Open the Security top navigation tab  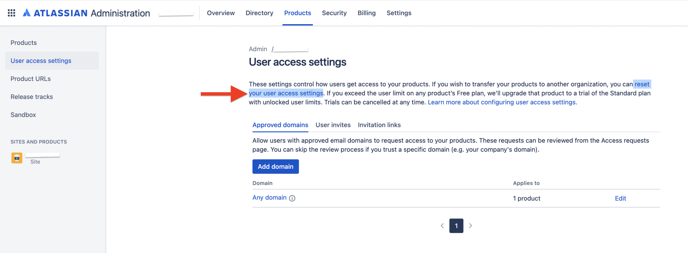[x=334, y=13]
